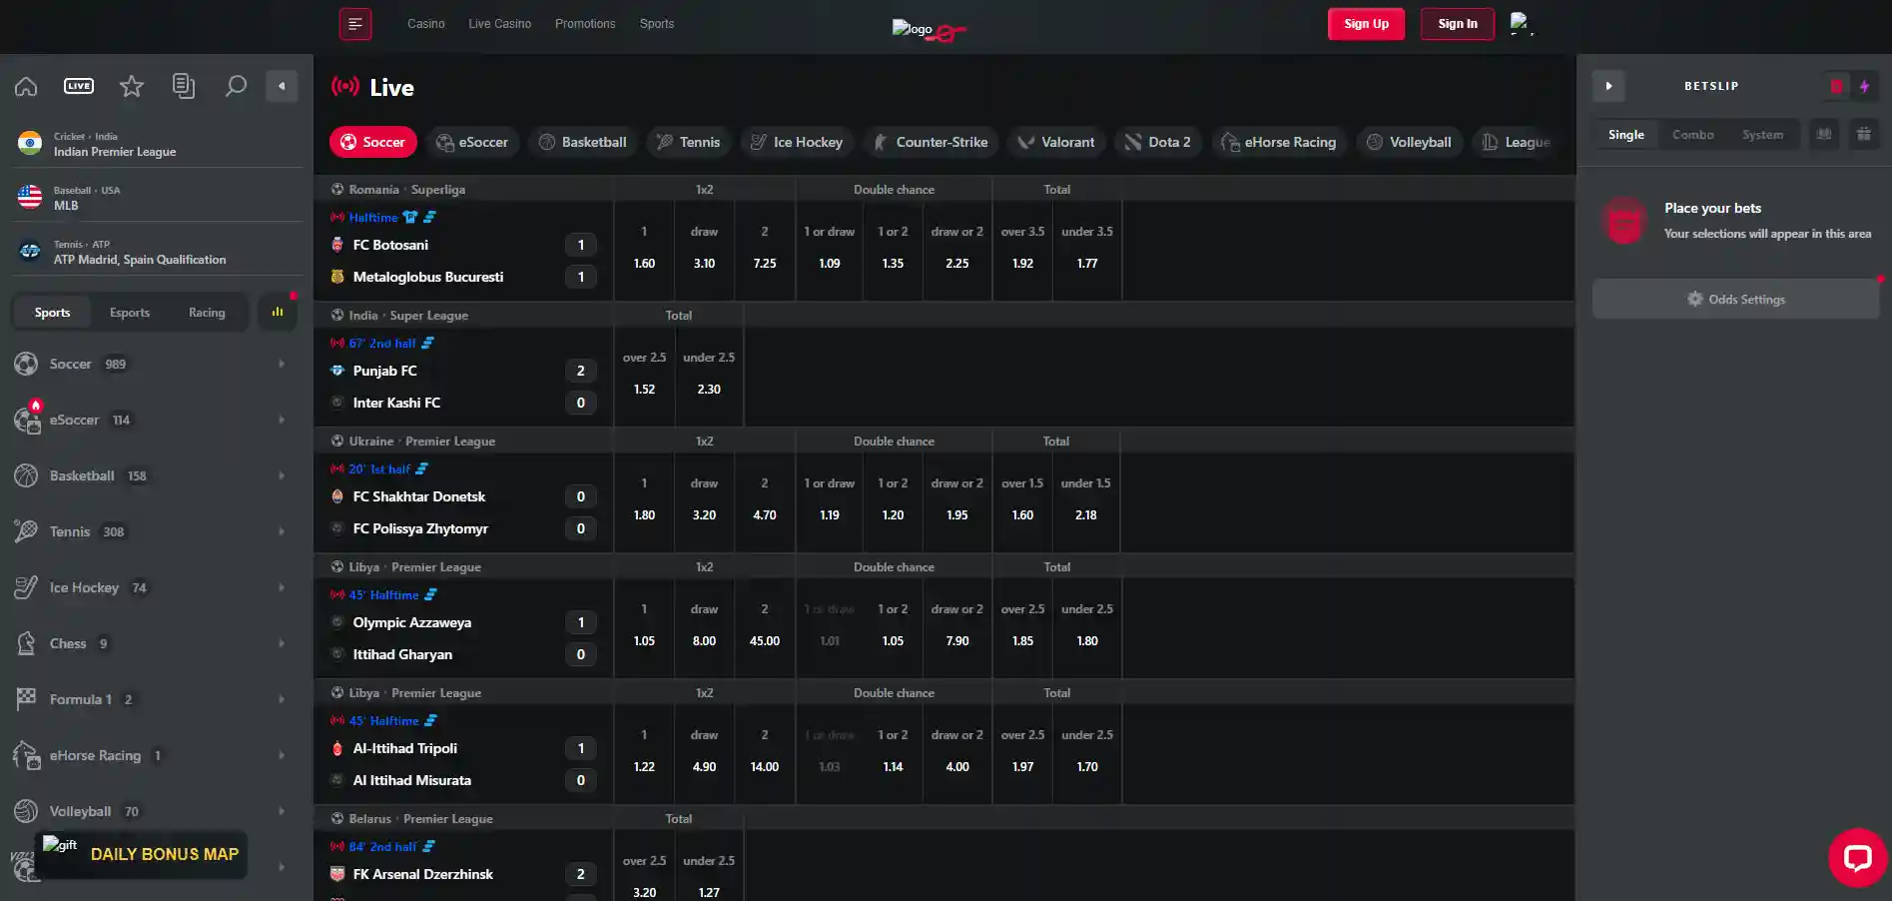Open the Daily Bonus Map banner
Screen dimensions: 1892x901
pos(142,855)
